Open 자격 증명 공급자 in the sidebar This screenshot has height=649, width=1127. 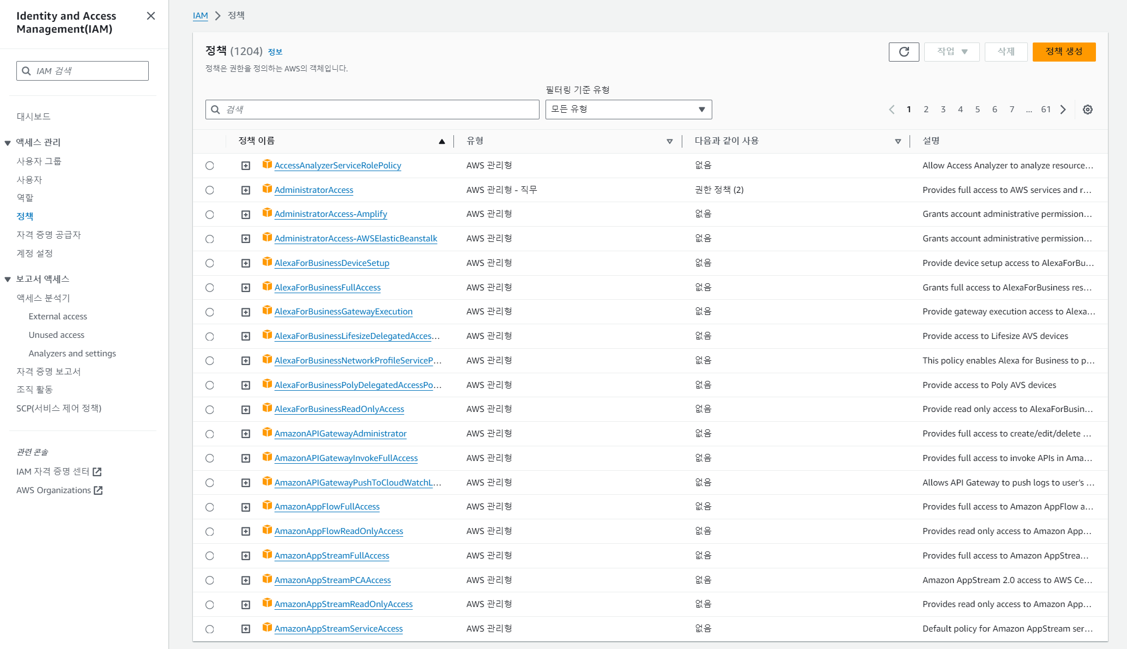tap(49, 235)
